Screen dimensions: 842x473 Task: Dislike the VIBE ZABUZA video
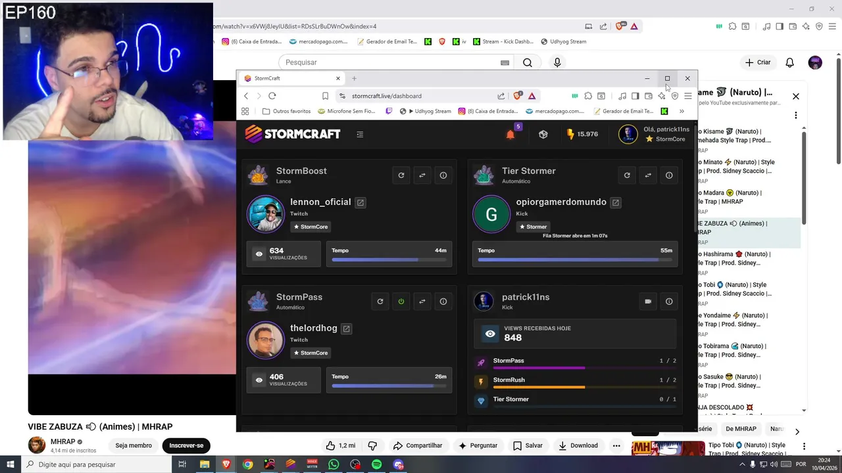[x=372, y=445]
